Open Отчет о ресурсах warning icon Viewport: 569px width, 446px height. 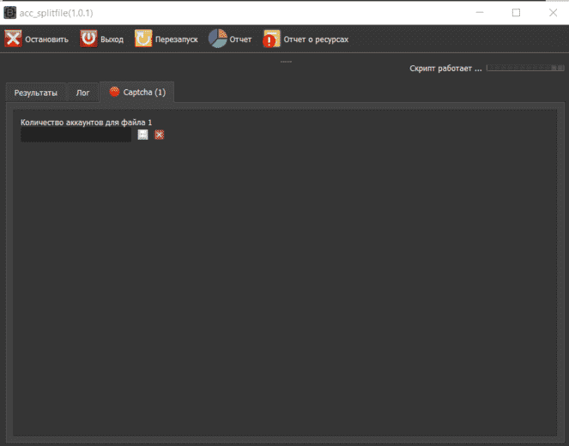(x=271, y=39)
